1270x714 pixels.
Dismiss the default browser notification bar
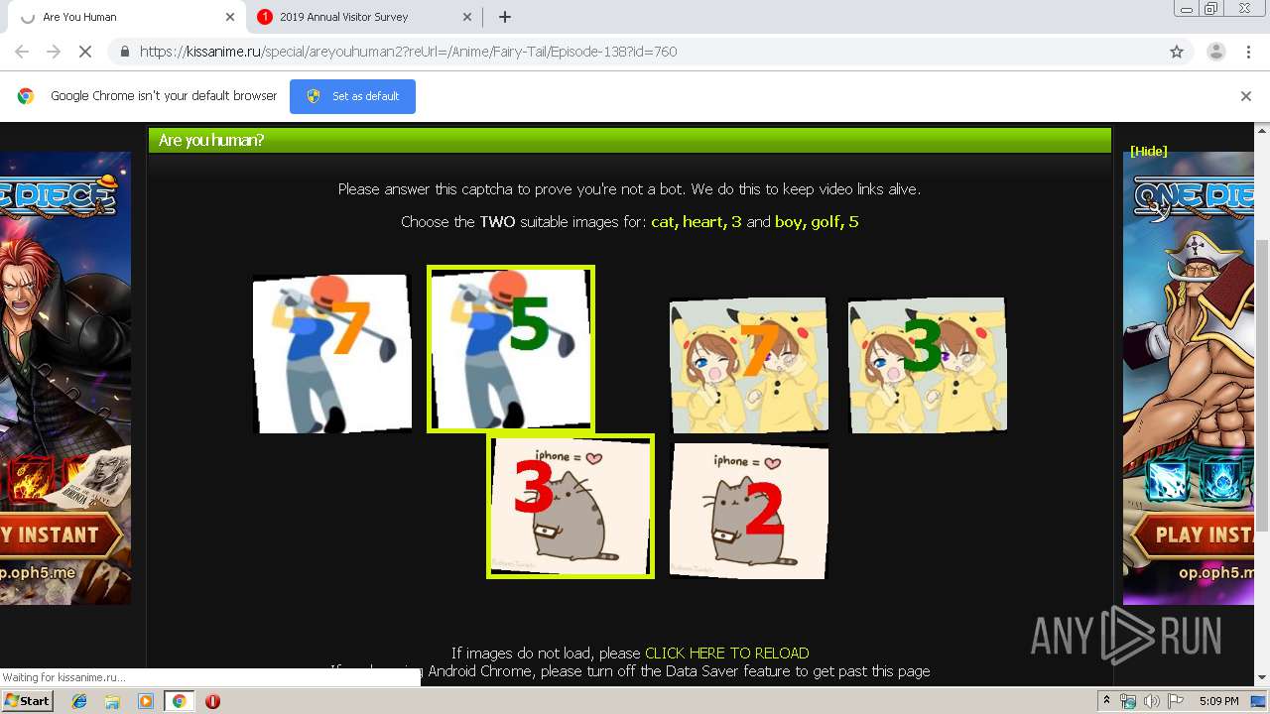[x=1245, y=96]
